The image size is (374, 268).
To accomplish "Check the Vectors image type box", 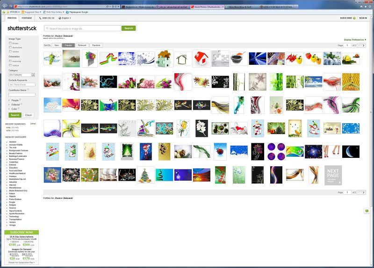I will 10,51.
